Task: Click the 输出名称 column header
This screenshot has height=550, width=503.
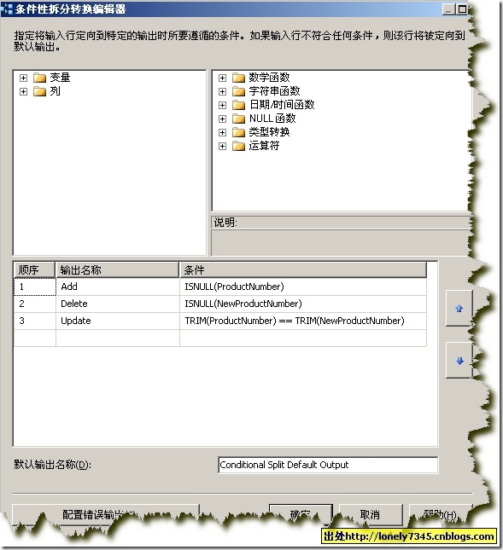Action: pyautogui.click(x=117, y=269)
